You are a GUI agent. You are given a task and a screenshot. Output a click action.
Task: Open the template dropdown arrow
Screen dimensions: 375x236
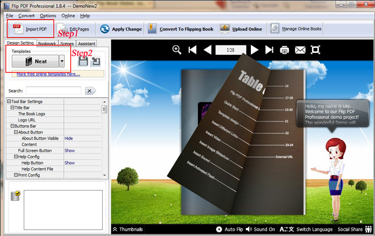(x=62, y=62)
